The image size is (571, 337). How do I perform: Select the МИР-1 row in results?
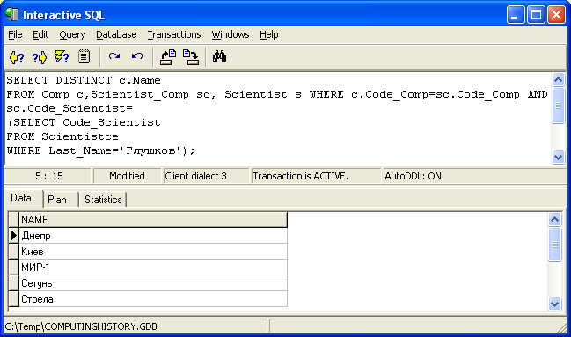(153, 267)
